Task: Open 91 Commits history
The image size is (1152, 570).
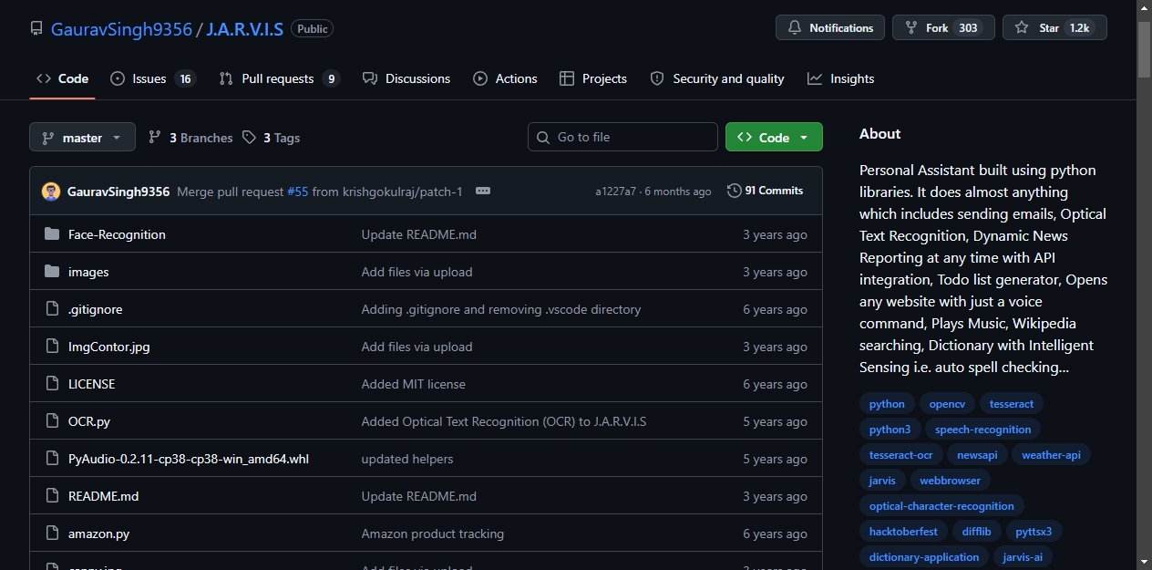Action: (x=766, y=191)
